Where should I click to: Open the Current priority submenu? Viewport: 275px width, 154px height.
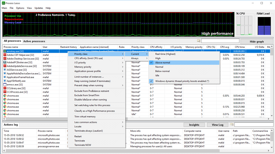[137, 54]
